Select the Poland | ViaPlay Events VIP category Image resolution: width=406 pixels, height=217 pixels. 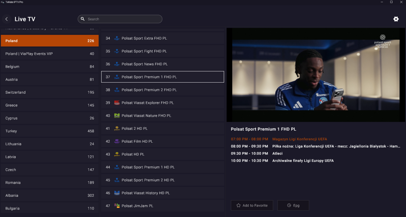(49, 54)
